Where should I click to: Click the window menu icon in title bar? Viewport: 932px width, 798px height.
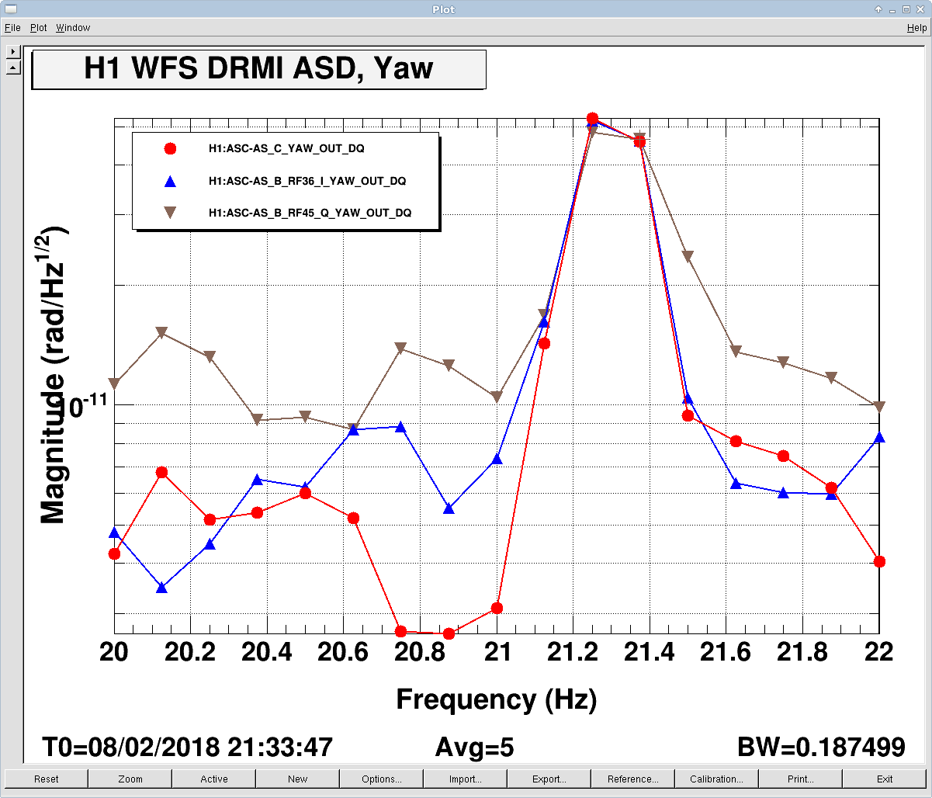click(x=10, y=9)
